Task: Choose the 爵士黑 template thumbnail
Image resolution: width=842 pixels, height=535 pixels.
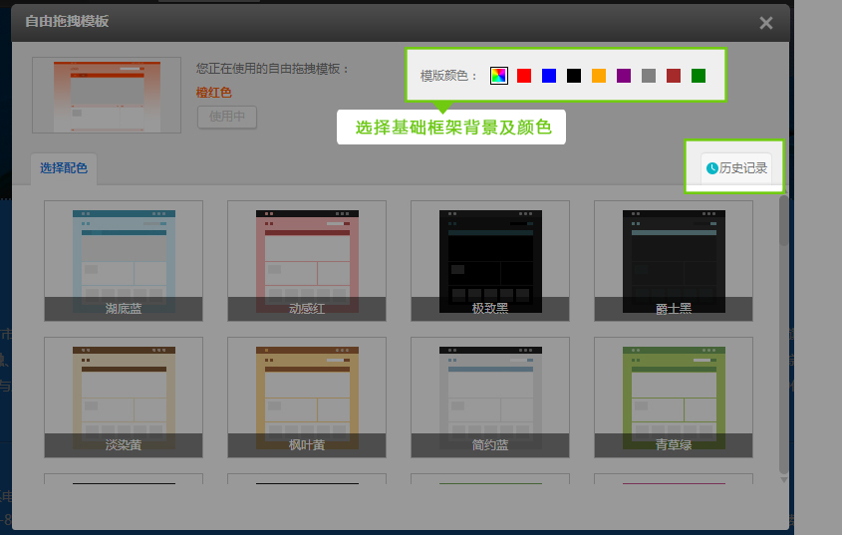Action: coord(674,261)
